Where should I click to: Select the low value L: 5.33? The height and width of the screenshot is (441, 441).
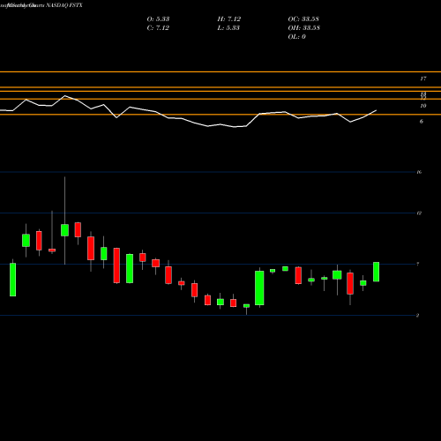click(x=228, y=28)
